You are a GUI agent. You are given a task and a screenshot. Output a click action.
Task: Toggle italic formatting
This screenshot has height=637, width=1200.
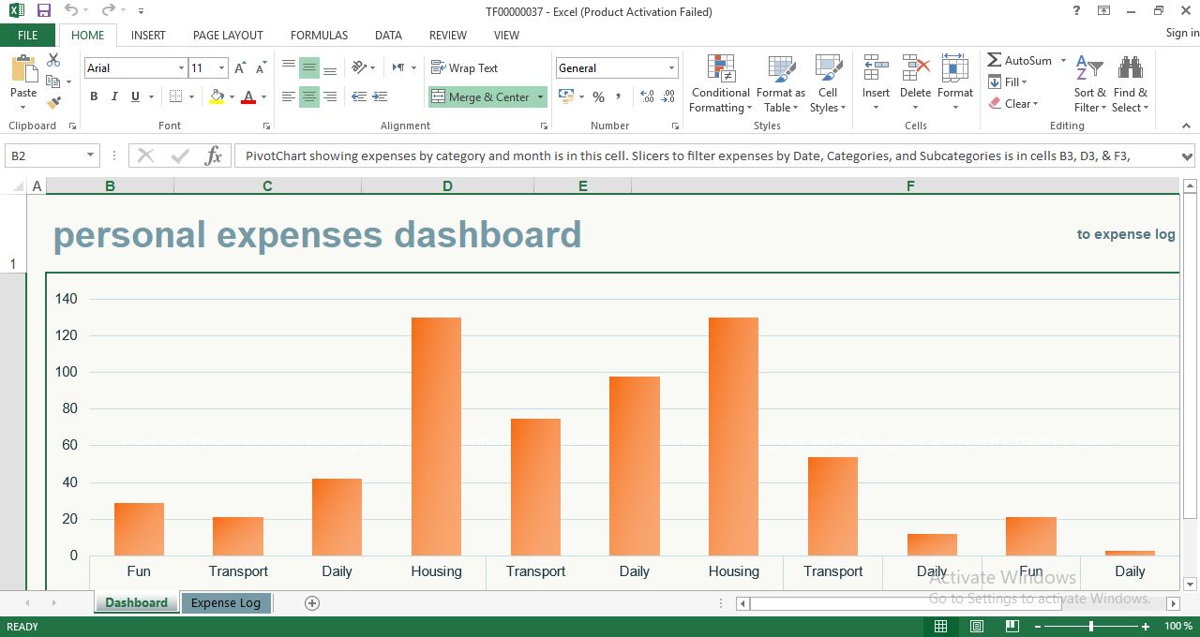113,96
